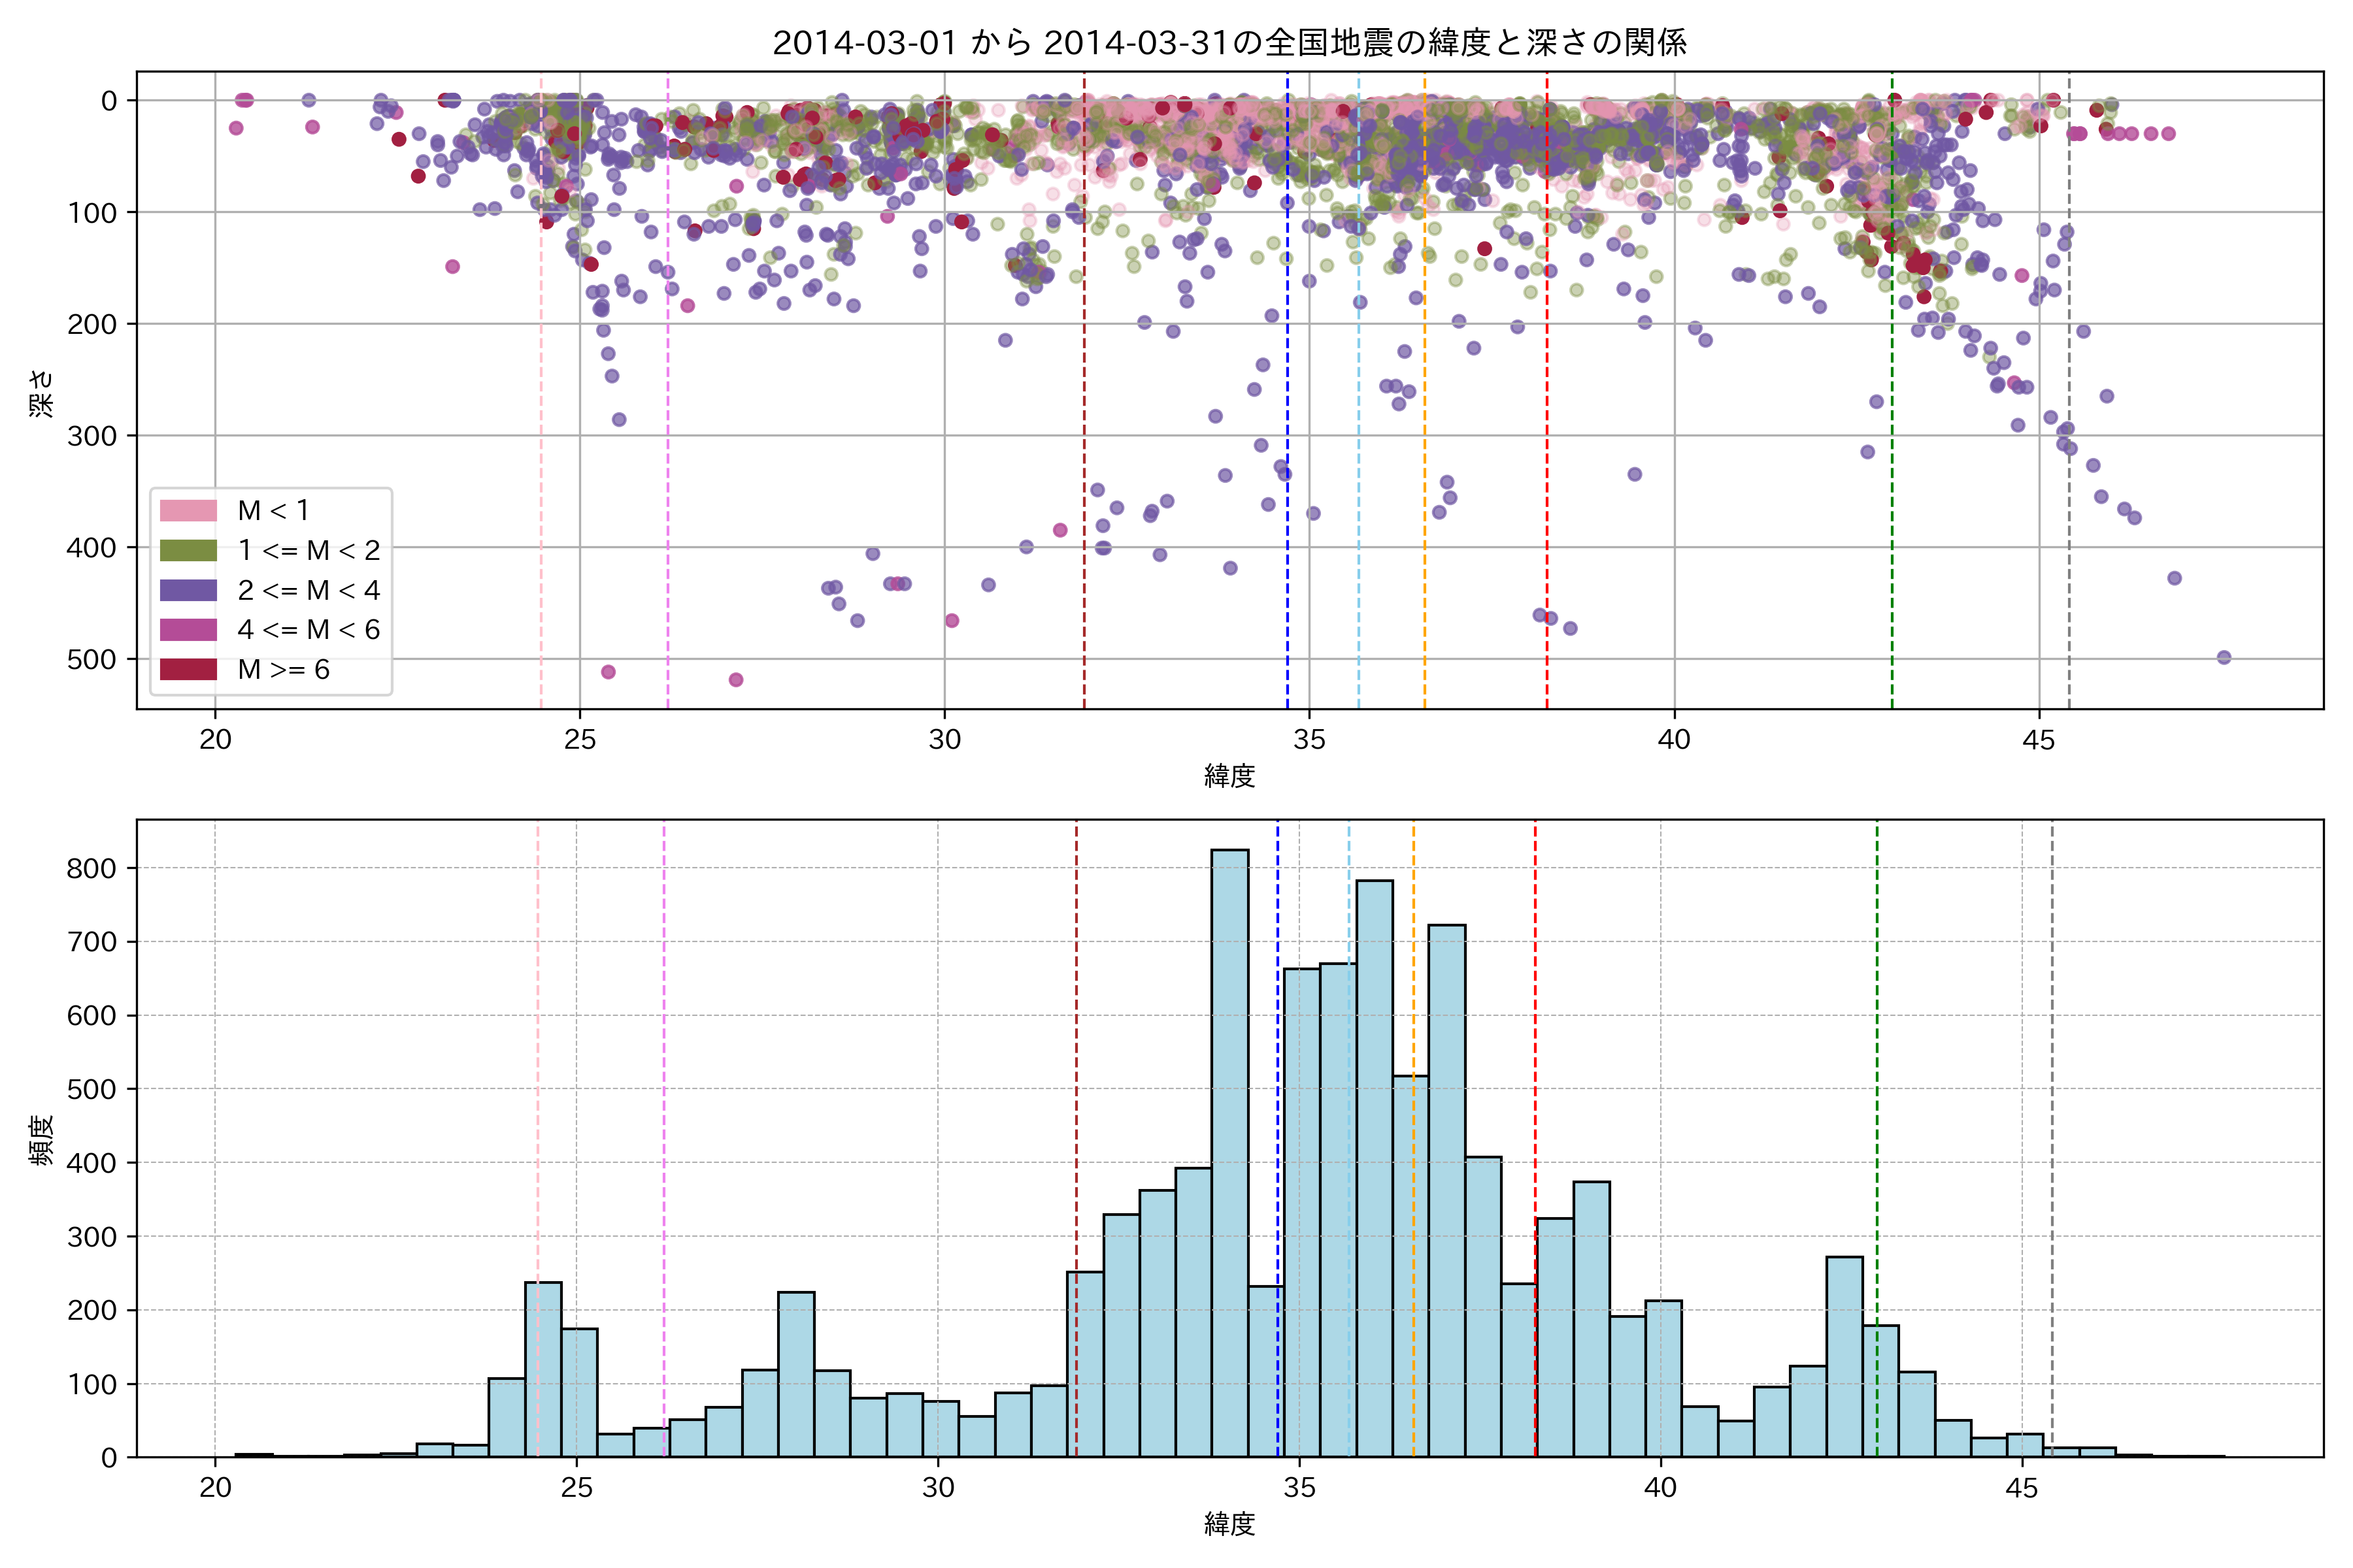Image resolution: width=2353 pixels, height=1568 pixels.
Task: Click the histogram bar peaking near 780
Action: (x=1375, y=1170)
